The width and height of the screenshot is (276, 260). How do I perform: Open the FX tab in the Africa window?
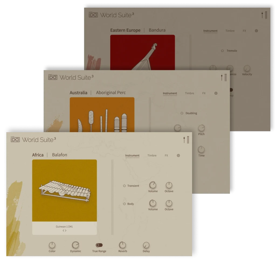[166, 156]
